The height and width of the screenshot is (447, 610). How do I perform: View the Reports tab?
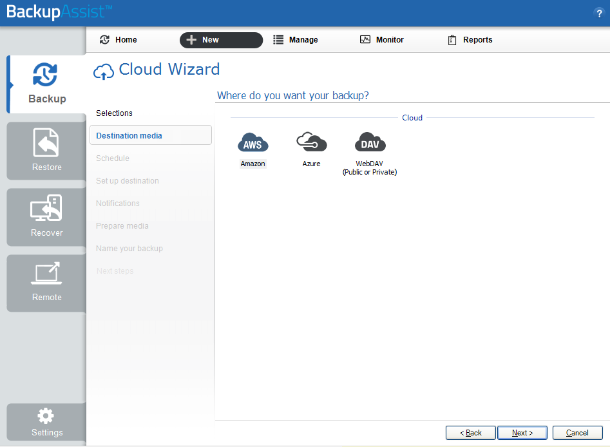[x=470, y=40]
